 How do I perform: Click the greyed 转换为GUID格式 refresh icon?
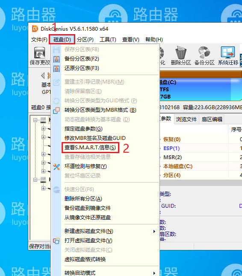pyautogui.click(x=56, y=101)
